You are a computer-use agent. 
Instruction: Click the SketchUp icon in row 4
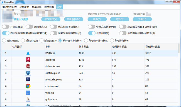pos(28,73)
